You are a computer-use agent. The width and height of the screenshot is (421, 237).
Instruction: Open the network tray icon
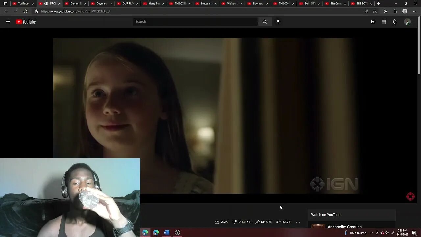pos(393,233)
